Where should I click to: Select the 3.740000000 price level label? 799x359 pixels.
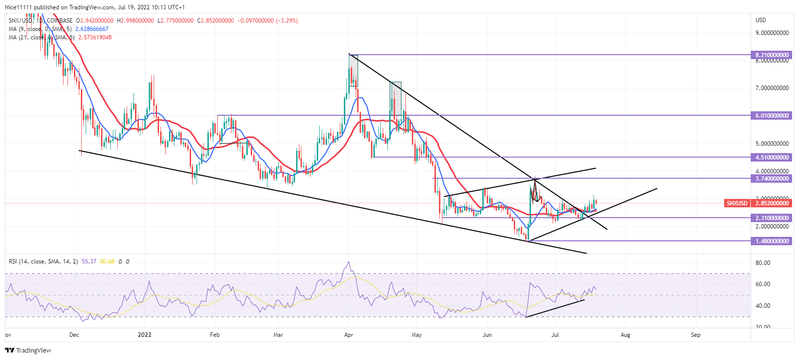[x=772, y=178]
